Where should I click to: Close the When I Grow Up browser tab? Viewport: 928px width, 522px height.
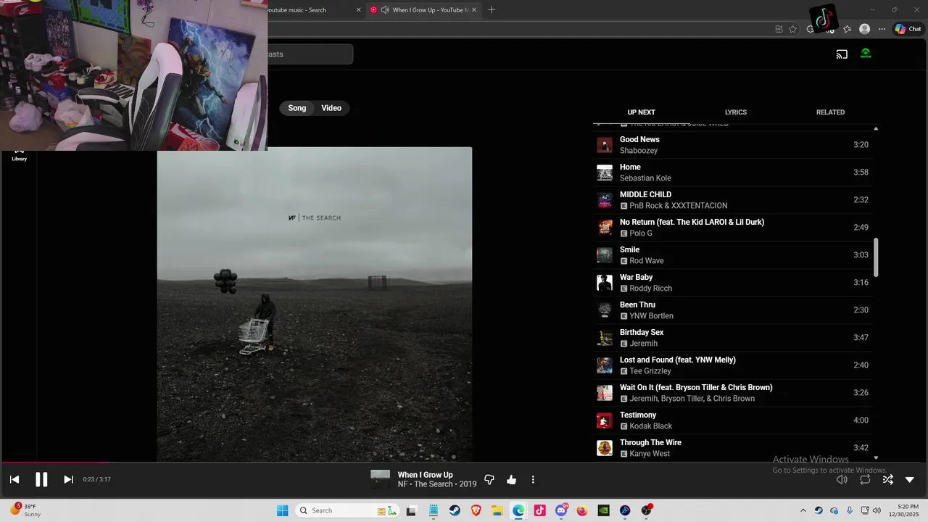click(x=475, y=10)
